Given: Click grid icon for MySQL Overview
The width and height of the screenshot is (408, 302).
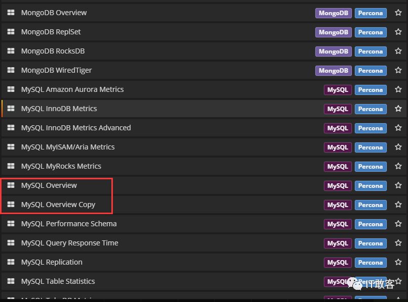Looking at the screenshot, I should tap(11, 185).
